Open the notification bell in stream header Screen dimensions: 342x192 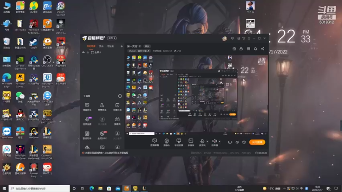(x=255, y=49)
